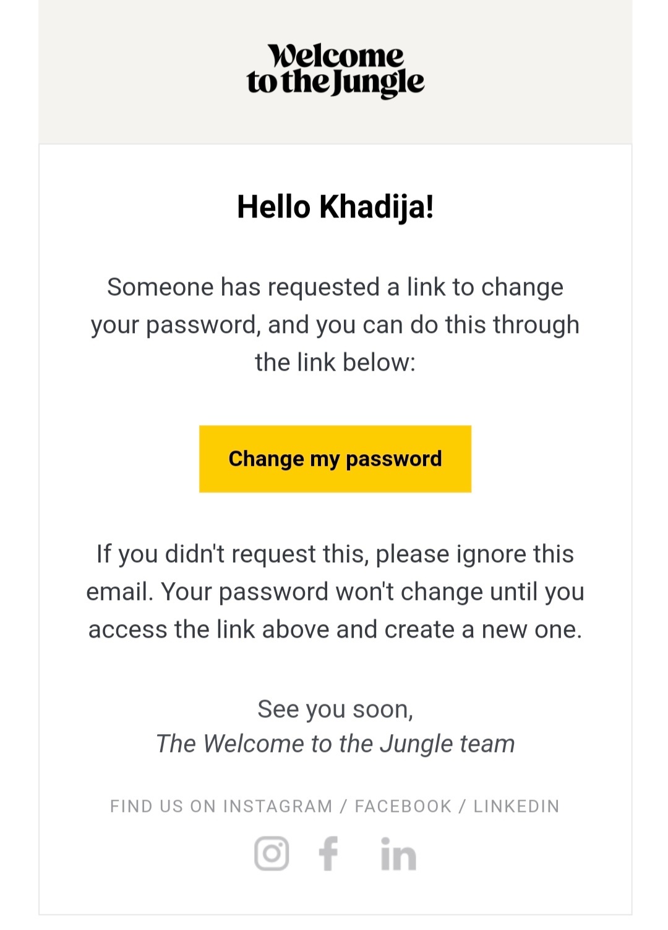Image resolution: width=668 pixels, height=930 pixels.
Task: Select the 'your password, and you can' line
Action: click(x=335, y=325)
